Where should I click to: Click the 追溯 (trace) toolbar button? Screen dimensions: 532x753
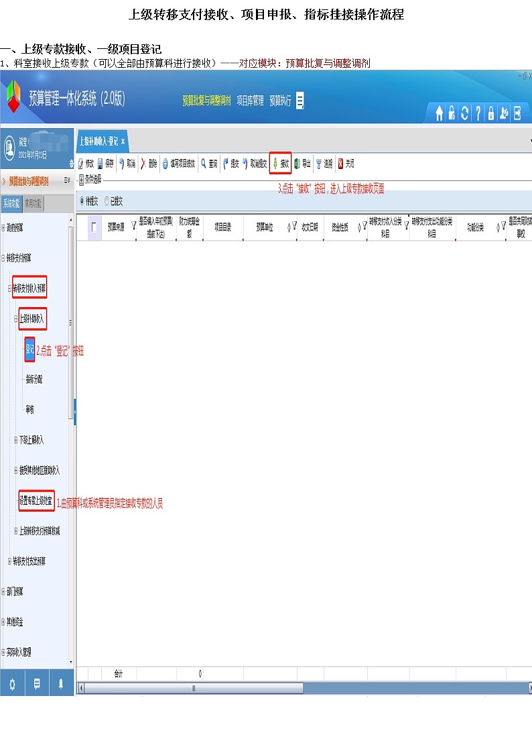coord(324,164)
